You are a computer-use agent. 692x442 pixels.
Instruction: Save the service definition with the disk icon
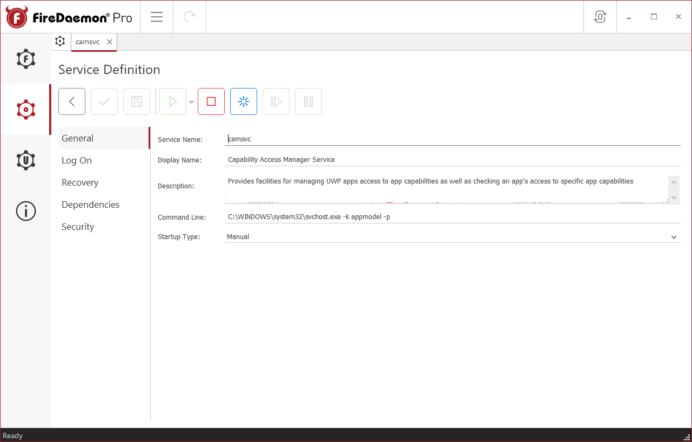(x=137, y=101)
